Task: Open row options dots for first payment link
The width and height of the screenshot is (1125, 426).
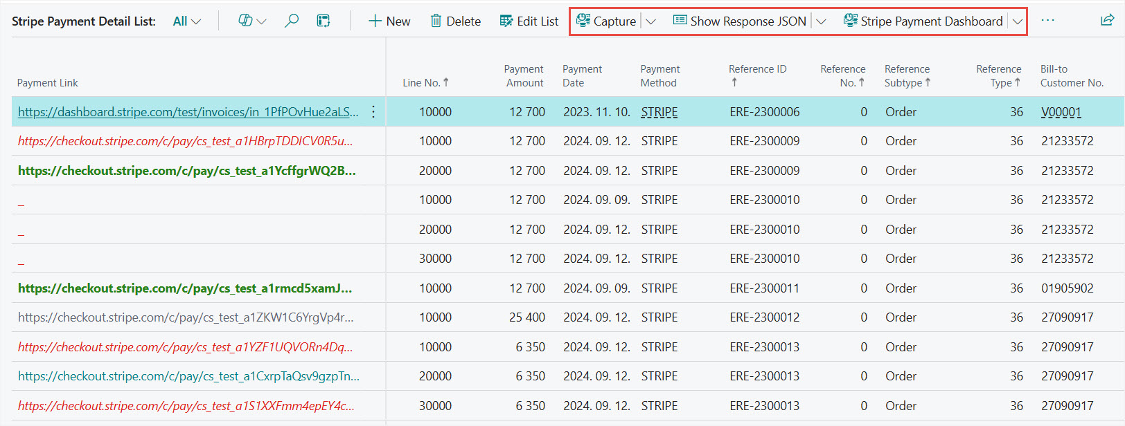Action: click(x=373, y=112)
